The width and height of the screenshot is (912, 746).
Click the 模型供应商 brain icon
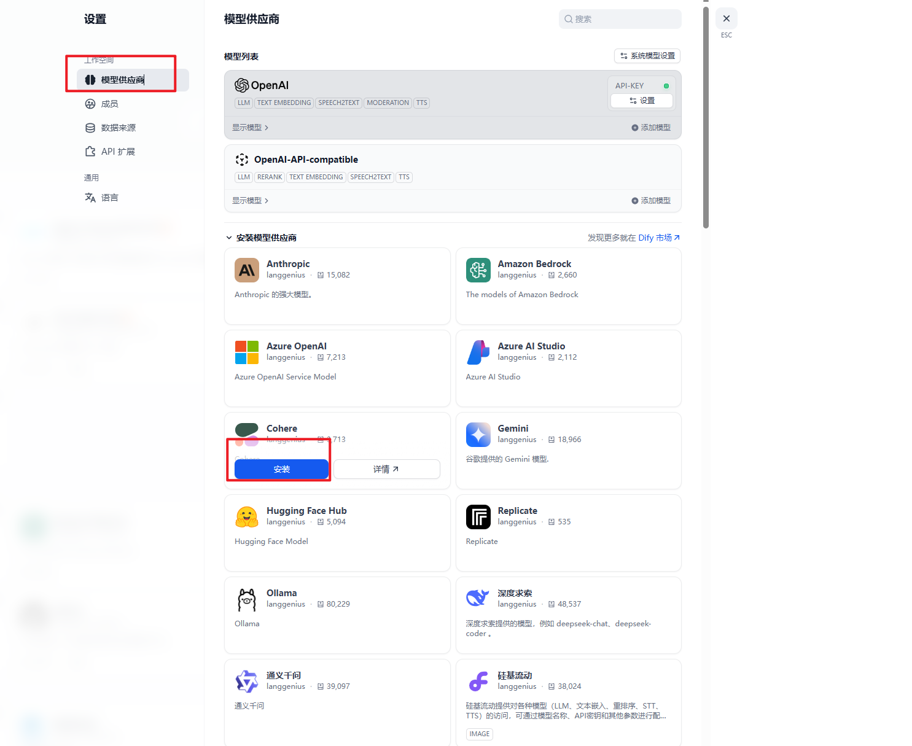click(x=90, y=80)
